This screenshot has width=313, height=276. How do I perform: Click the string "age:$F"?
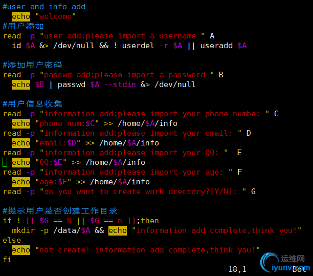[x=53, y=182]
